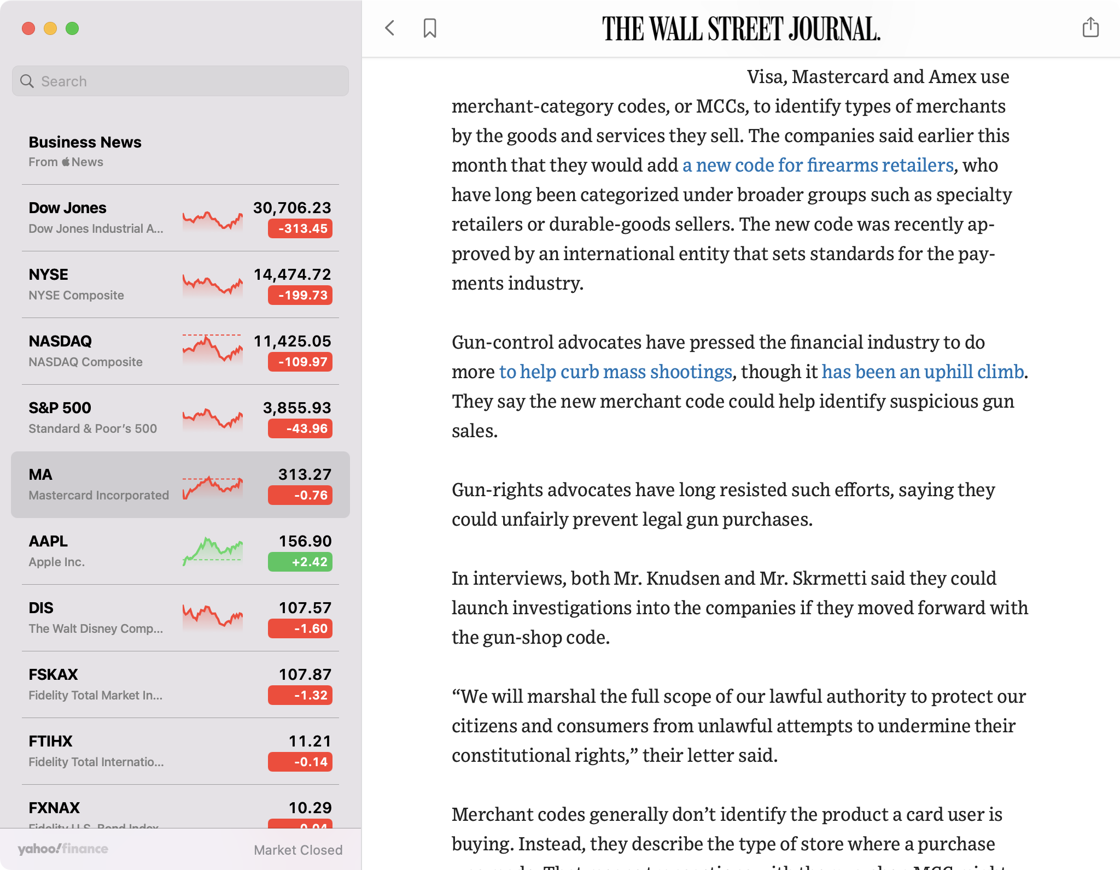The height and width of the screenshot is (870, 1120).
Task: Click the NASDAQ price 11,425.05
Action: pyautogui.click(x=293, y=341)
